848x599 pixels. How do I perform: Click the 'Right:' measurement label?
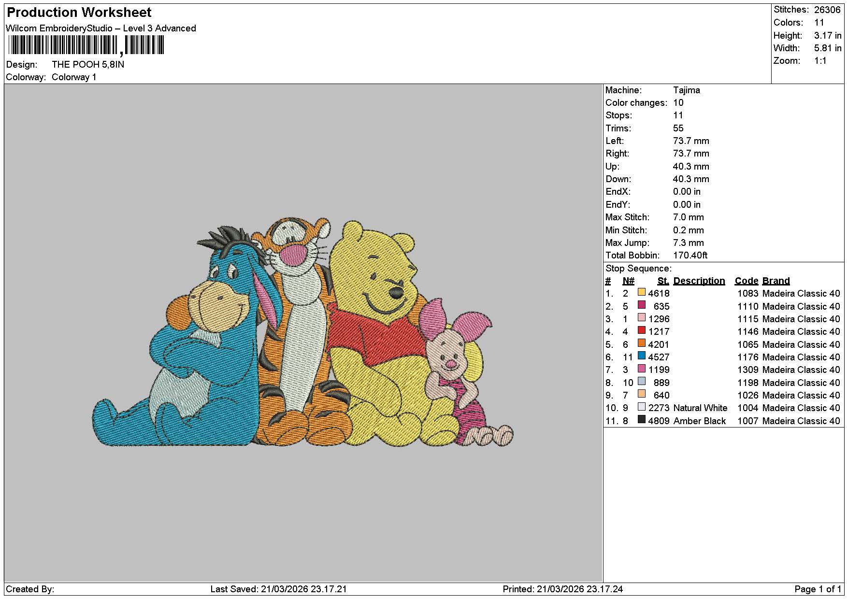[x=618, y=154]
